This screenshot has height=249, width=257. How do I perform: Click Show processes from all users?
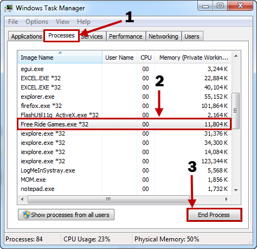click(x=66, y=215)
